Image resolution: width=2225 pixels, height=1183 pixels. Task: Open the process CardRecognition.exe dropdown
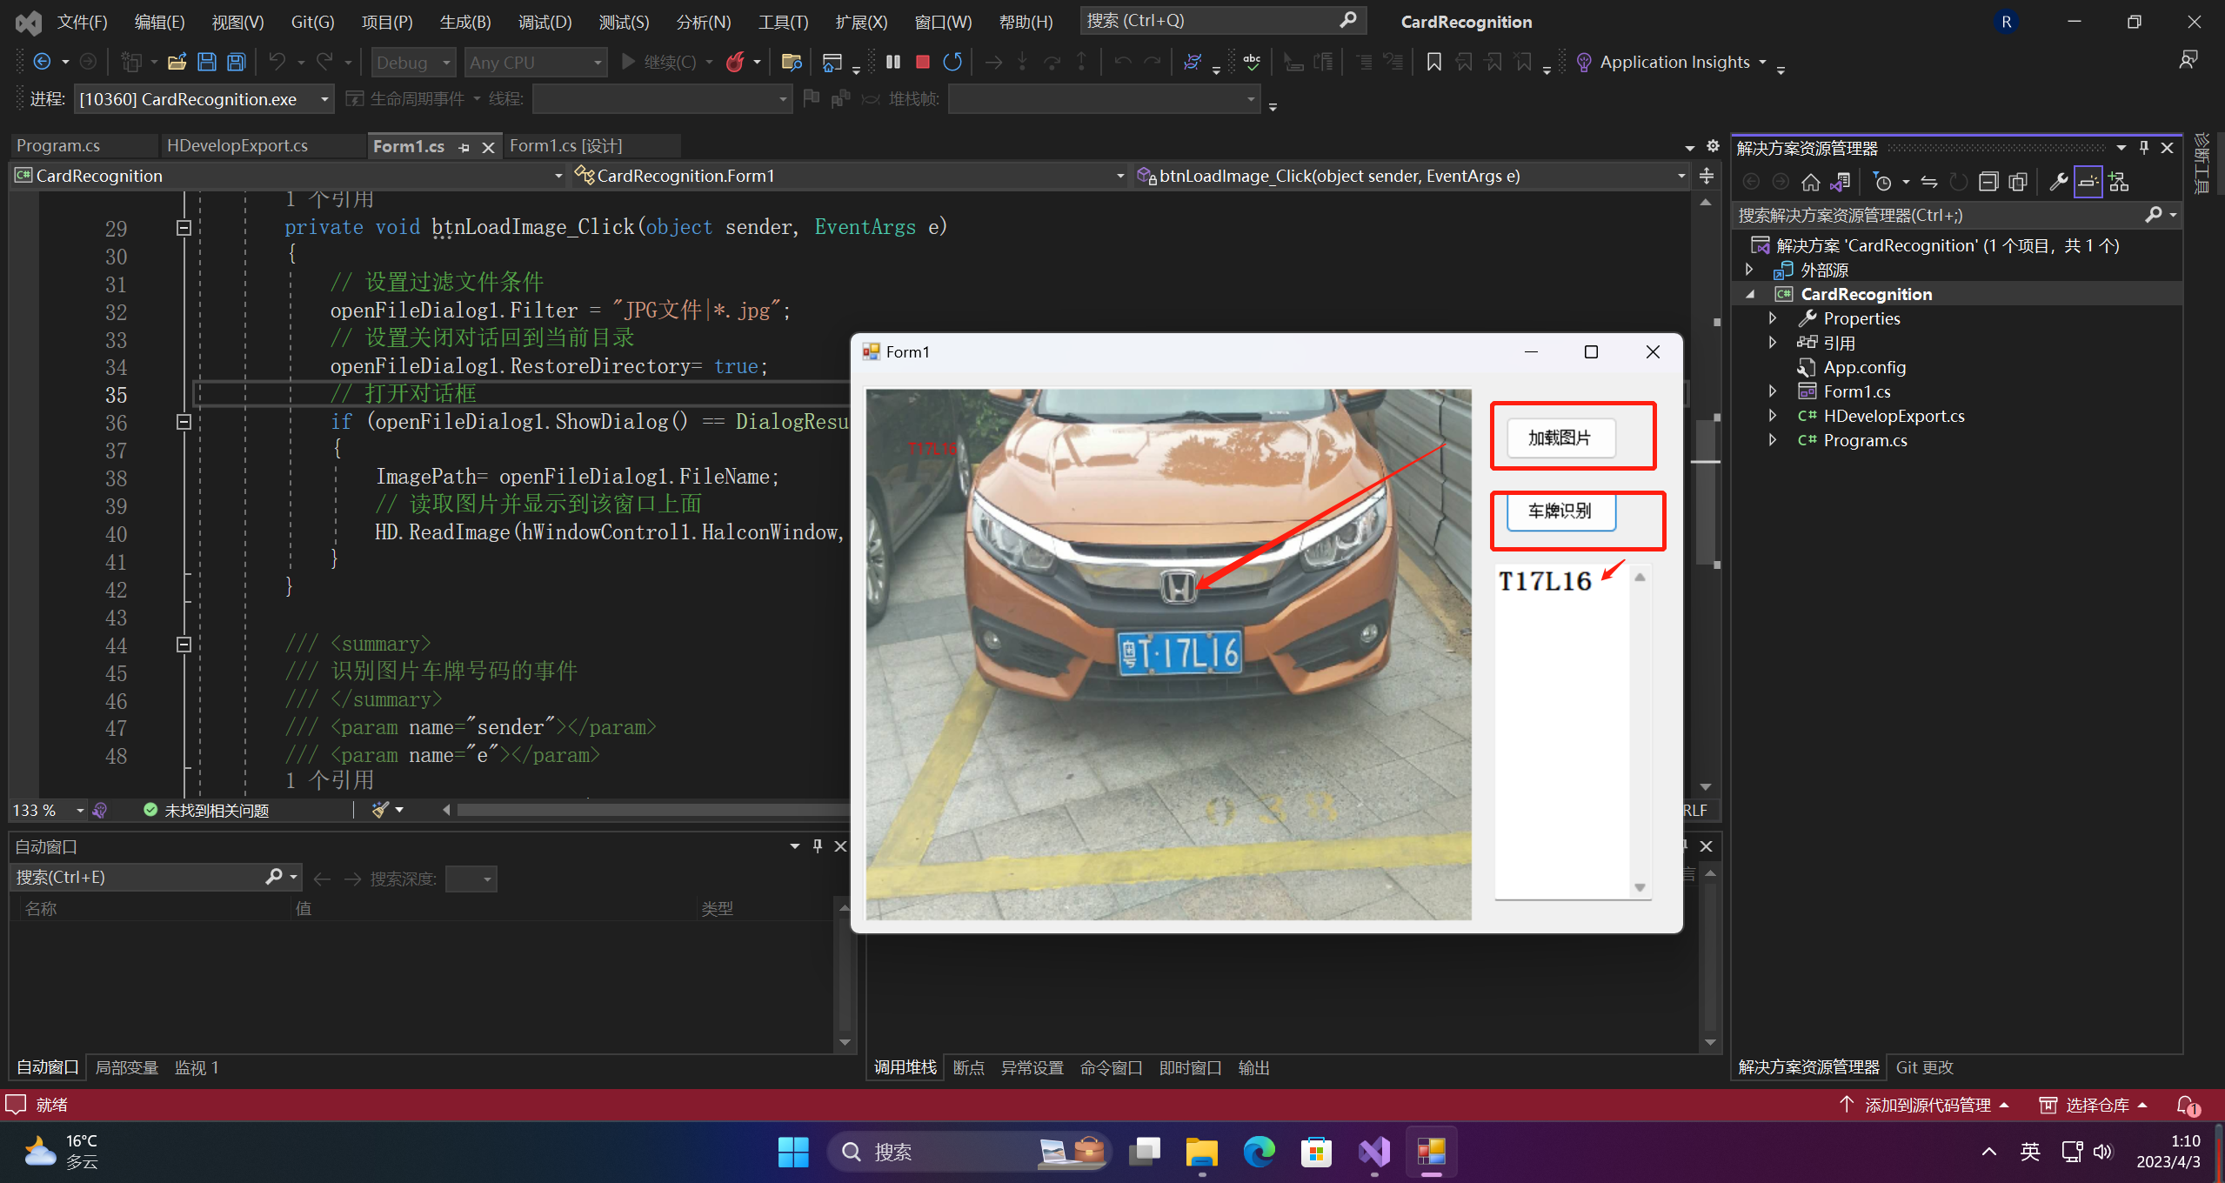324,99
